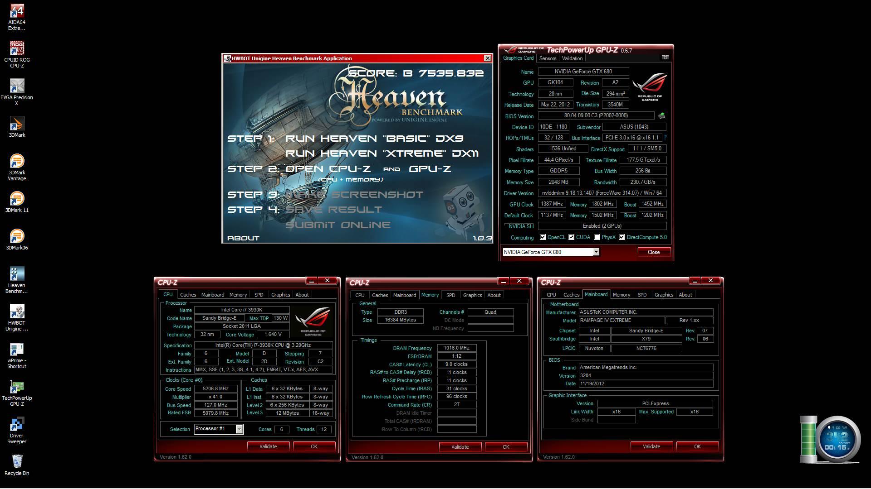Screen dimensions: 871x489
Task: Click the Core Speed value field
Action: (x=215, y=389)
